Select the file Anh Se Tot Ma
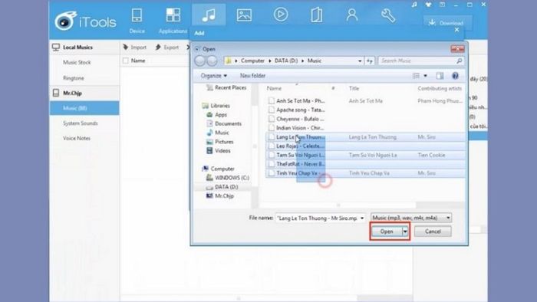Viewport: 537px width, 302px height. pyautogui.click(x=301, y=101)
